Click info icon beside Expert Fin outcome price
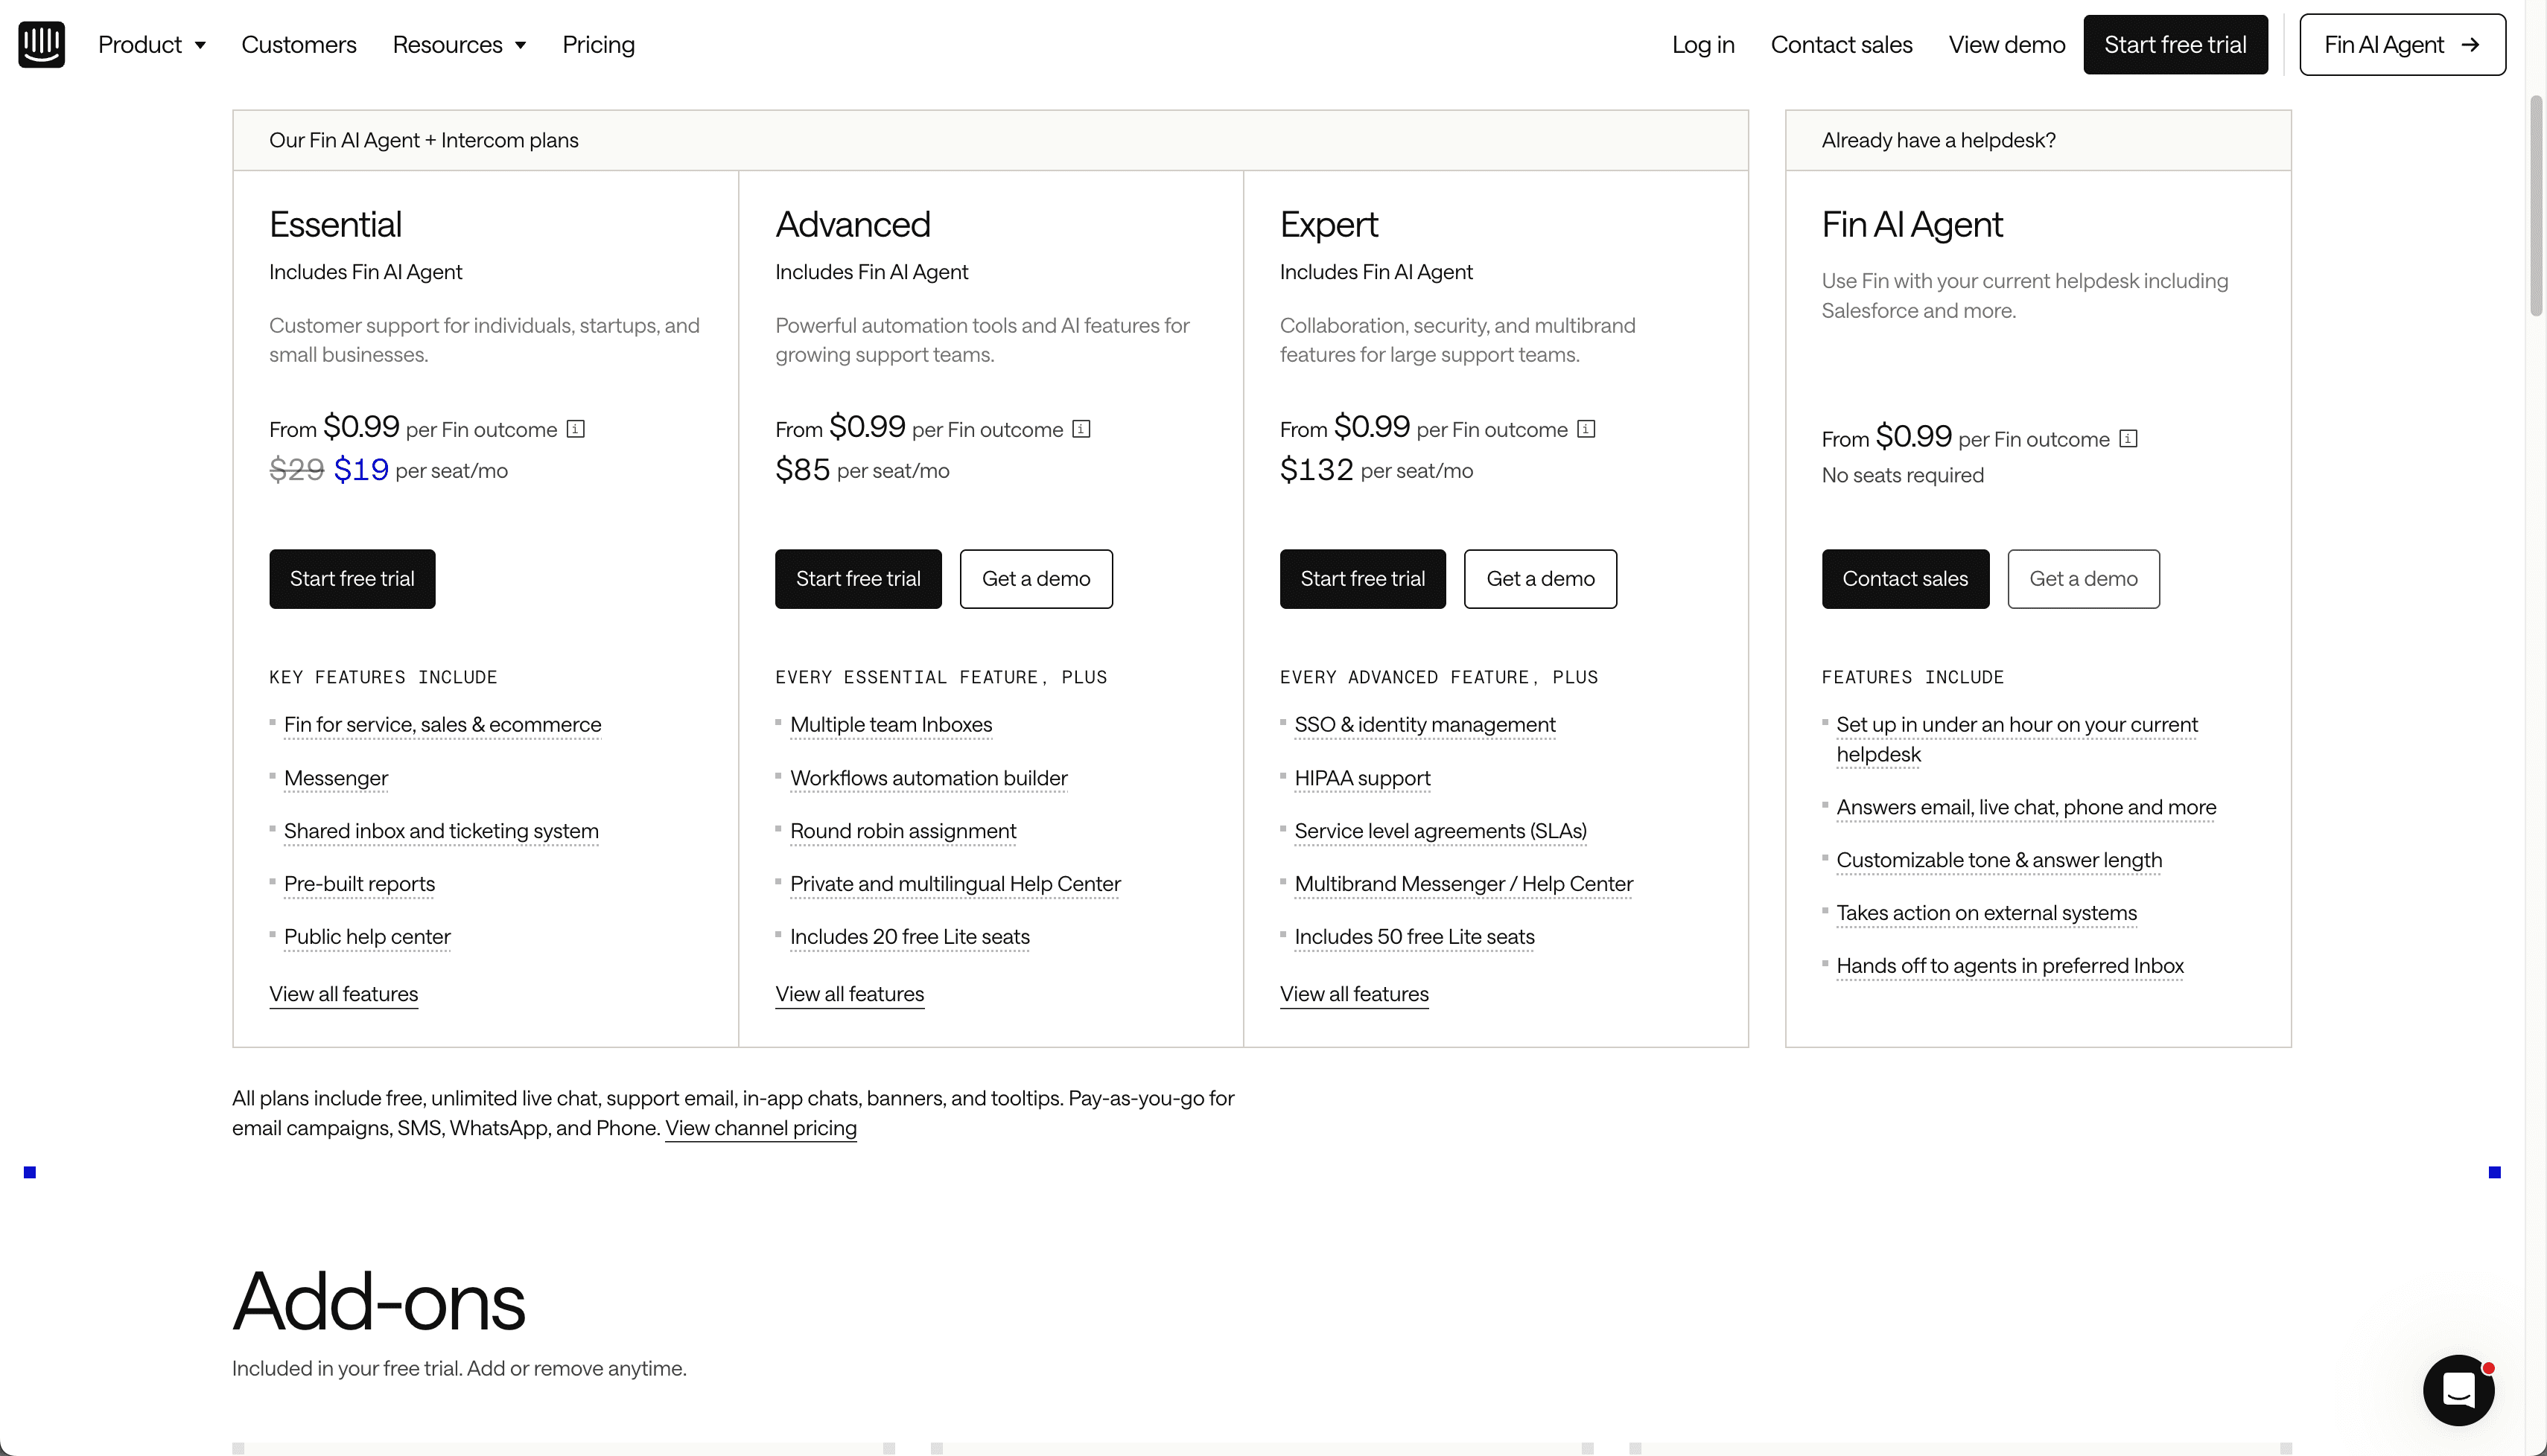Viewport: 2547px width, 1456px height. [x=1586, y=429]
